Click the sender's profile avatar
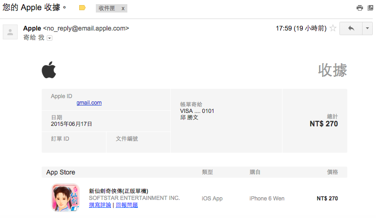The width and height of the screenshot is (376, 218). pos(10,32)
